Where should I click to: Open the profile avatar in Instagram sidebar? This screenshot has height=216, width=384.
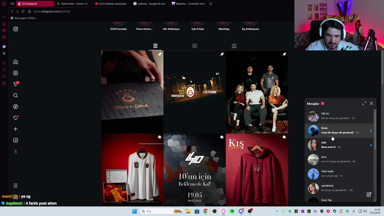click(x=16, y=151)
